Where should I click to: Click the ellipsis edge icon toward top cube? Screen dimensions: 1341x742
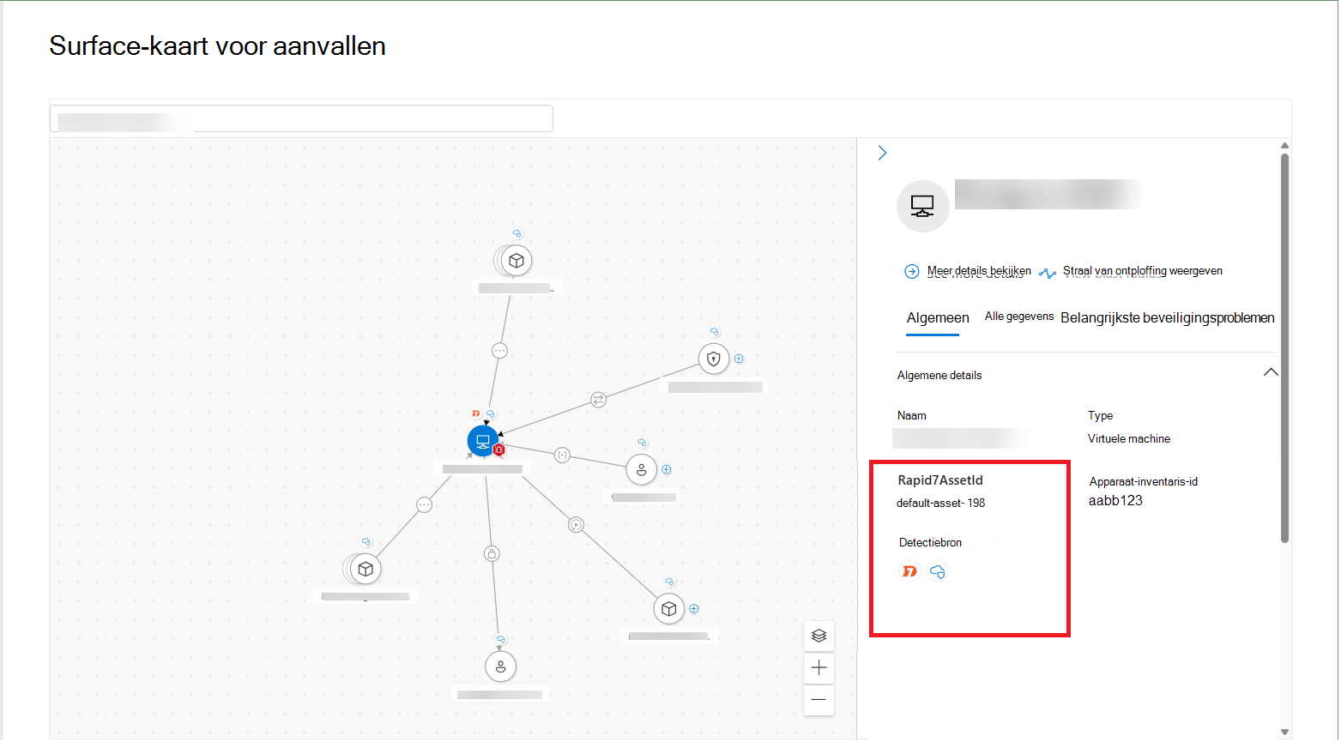(499, 350)
